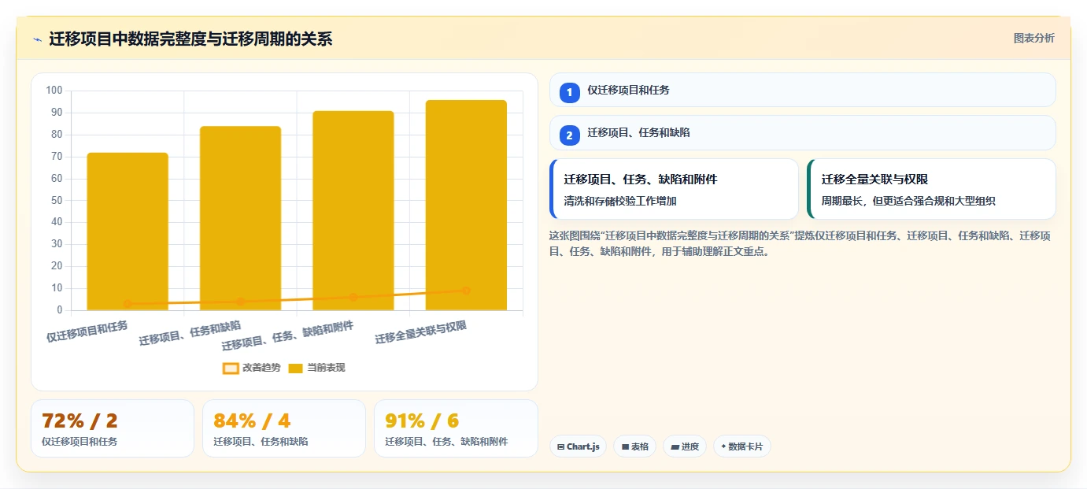Open the 迁移项目、任务、缺陷和附件 card
Screen dimensions: 1087x489
point(674,189)
